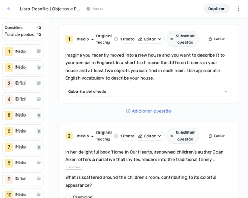The height and width of the screenshot is (198, 248).
Task: Open the three-dot options menu
Action: (239, 9)
